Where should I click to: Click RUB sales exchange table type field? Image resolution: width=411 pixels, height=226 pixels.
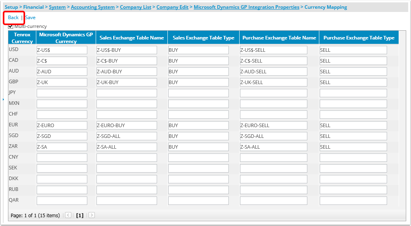[x=199, y=190]
